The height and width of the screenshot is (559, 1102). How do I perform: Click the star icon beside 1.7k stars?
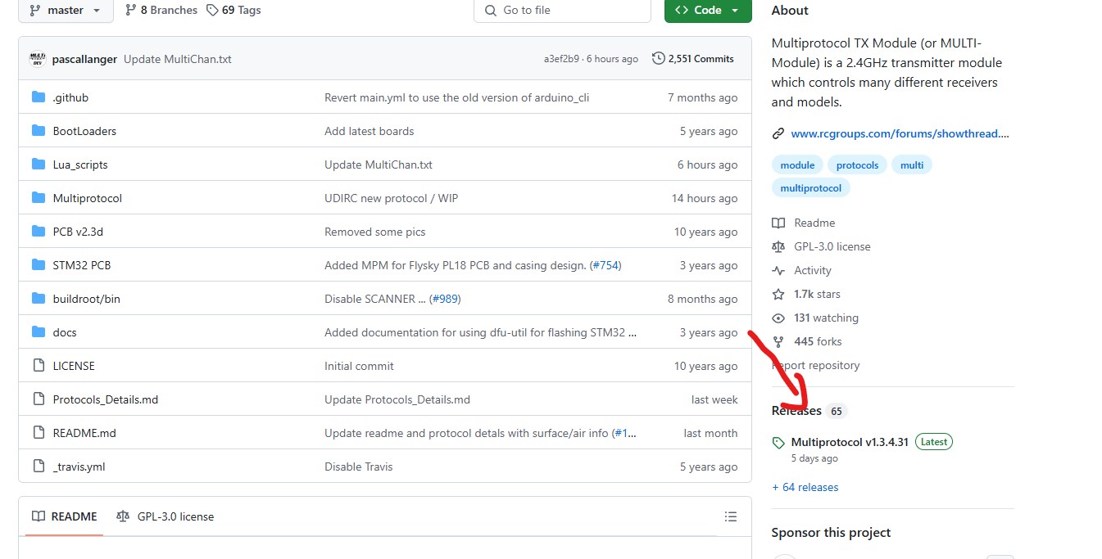coord(778,294)
